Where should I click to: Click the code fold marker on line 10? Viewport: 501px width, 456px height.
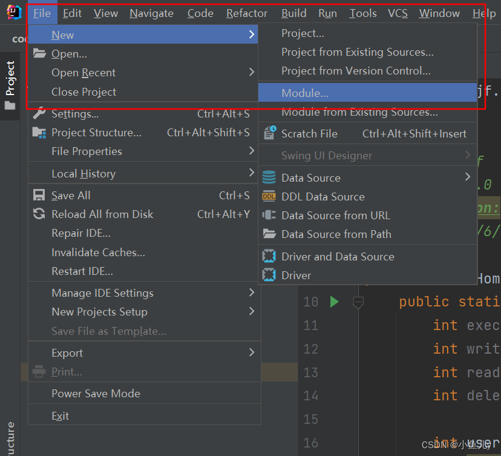[358, 302]
